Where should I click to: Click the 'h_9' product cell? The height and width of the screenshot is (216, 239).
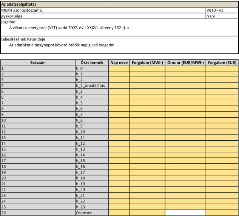[x=92, y=126]
